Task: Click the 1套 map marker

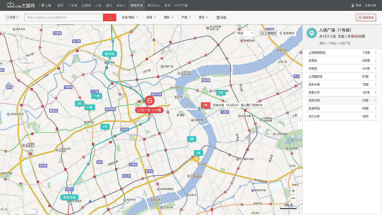Action: (105, 127)
